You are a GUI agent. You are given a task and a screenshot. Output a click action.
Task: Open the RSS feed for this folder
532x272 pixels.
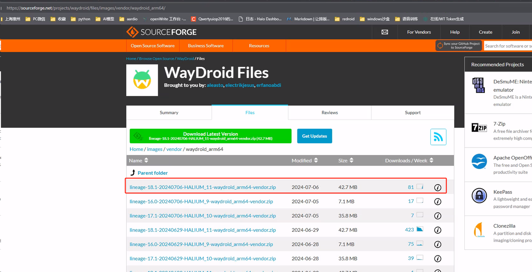click(438, 137)
